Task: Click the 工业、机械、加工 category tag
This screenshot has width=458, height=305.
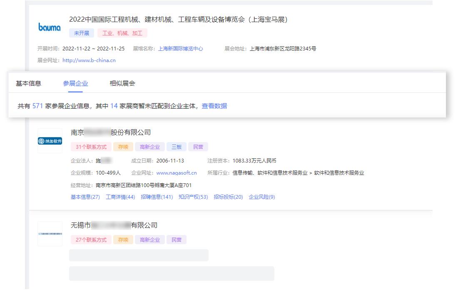Action: 122,32
